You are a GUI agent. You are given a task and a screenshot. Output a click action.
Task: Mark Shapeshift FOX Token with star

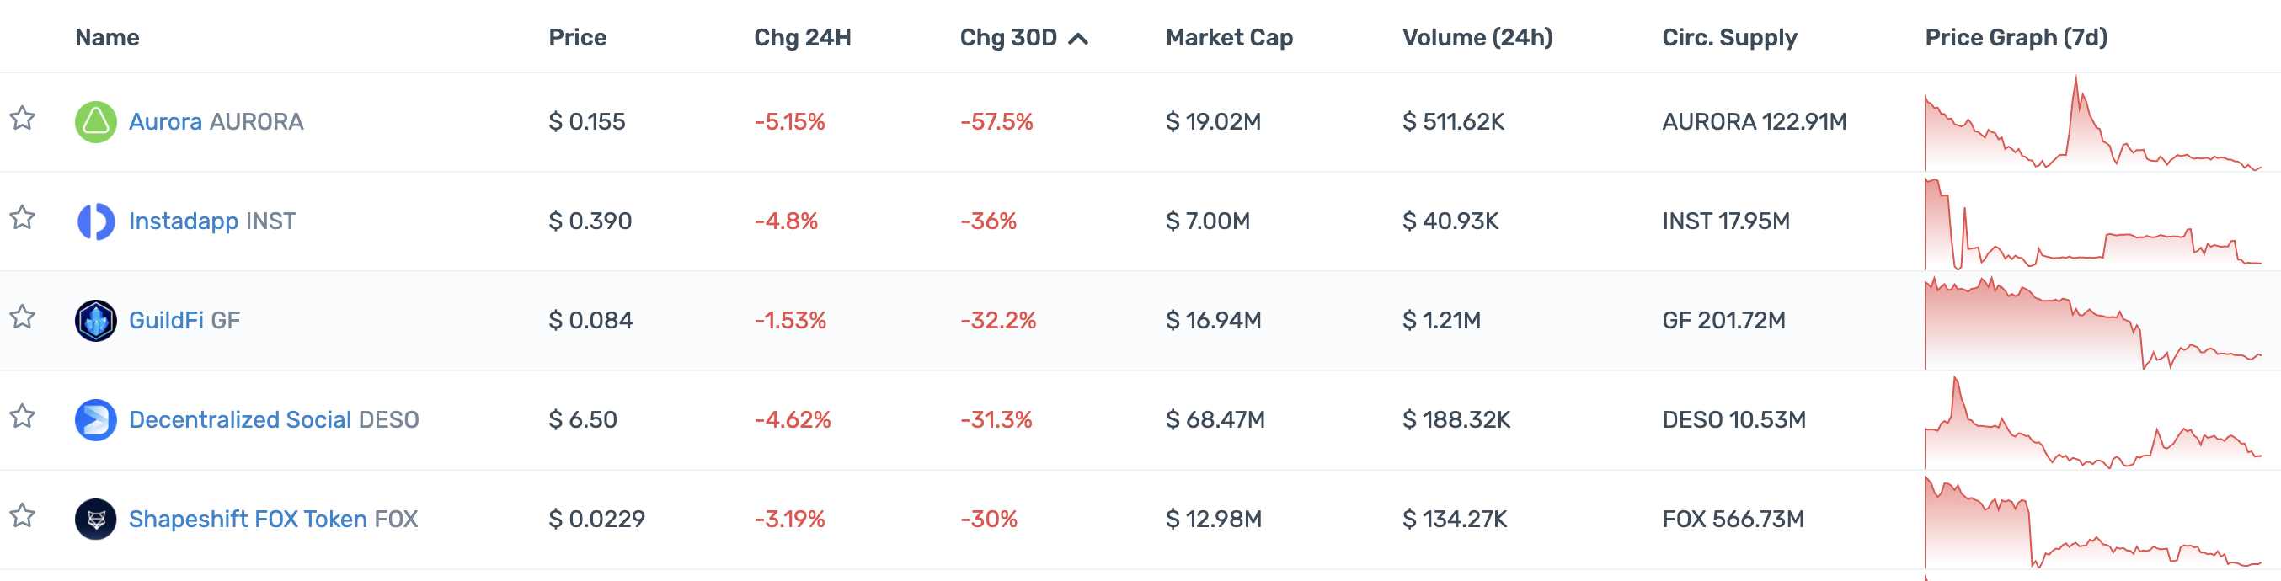click(22, 515)
